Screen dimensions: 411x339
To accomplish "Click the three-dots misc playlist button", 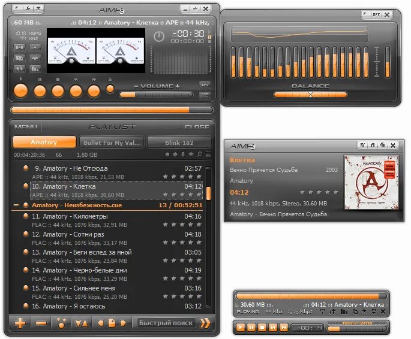I will 61,323.
